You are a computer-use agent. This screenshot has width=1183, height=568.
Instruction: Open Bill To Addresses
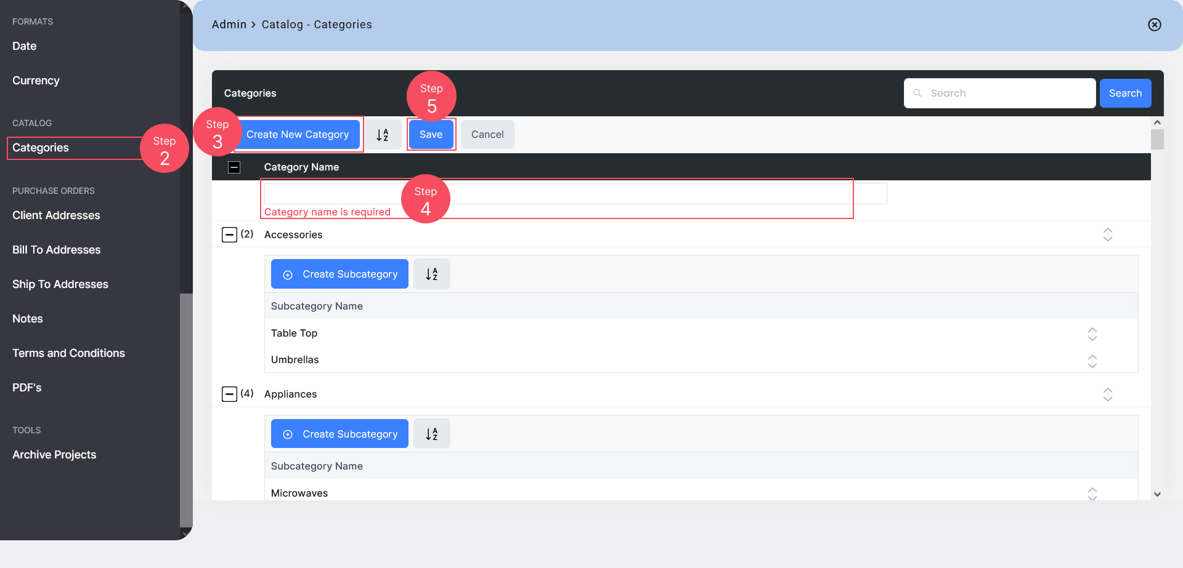57,250
